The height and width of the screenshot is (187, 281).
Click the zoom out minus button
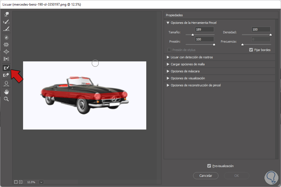(x=16, y=182)
